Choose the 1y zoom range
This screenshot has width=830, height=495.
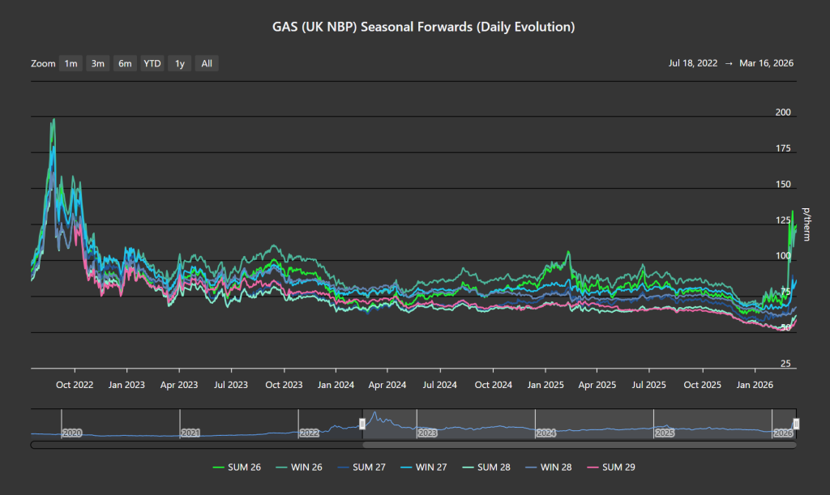179,63
